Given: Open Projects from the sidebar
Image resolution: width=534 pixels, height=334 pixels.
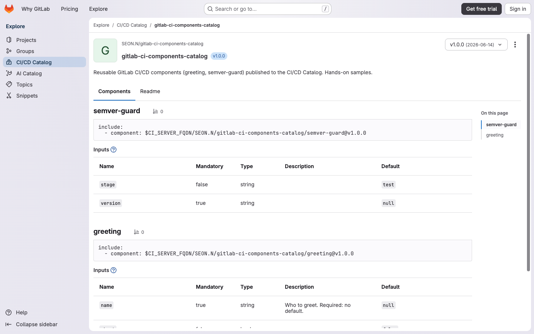Looking at the screenshot, I should click(x=44, y=40).
